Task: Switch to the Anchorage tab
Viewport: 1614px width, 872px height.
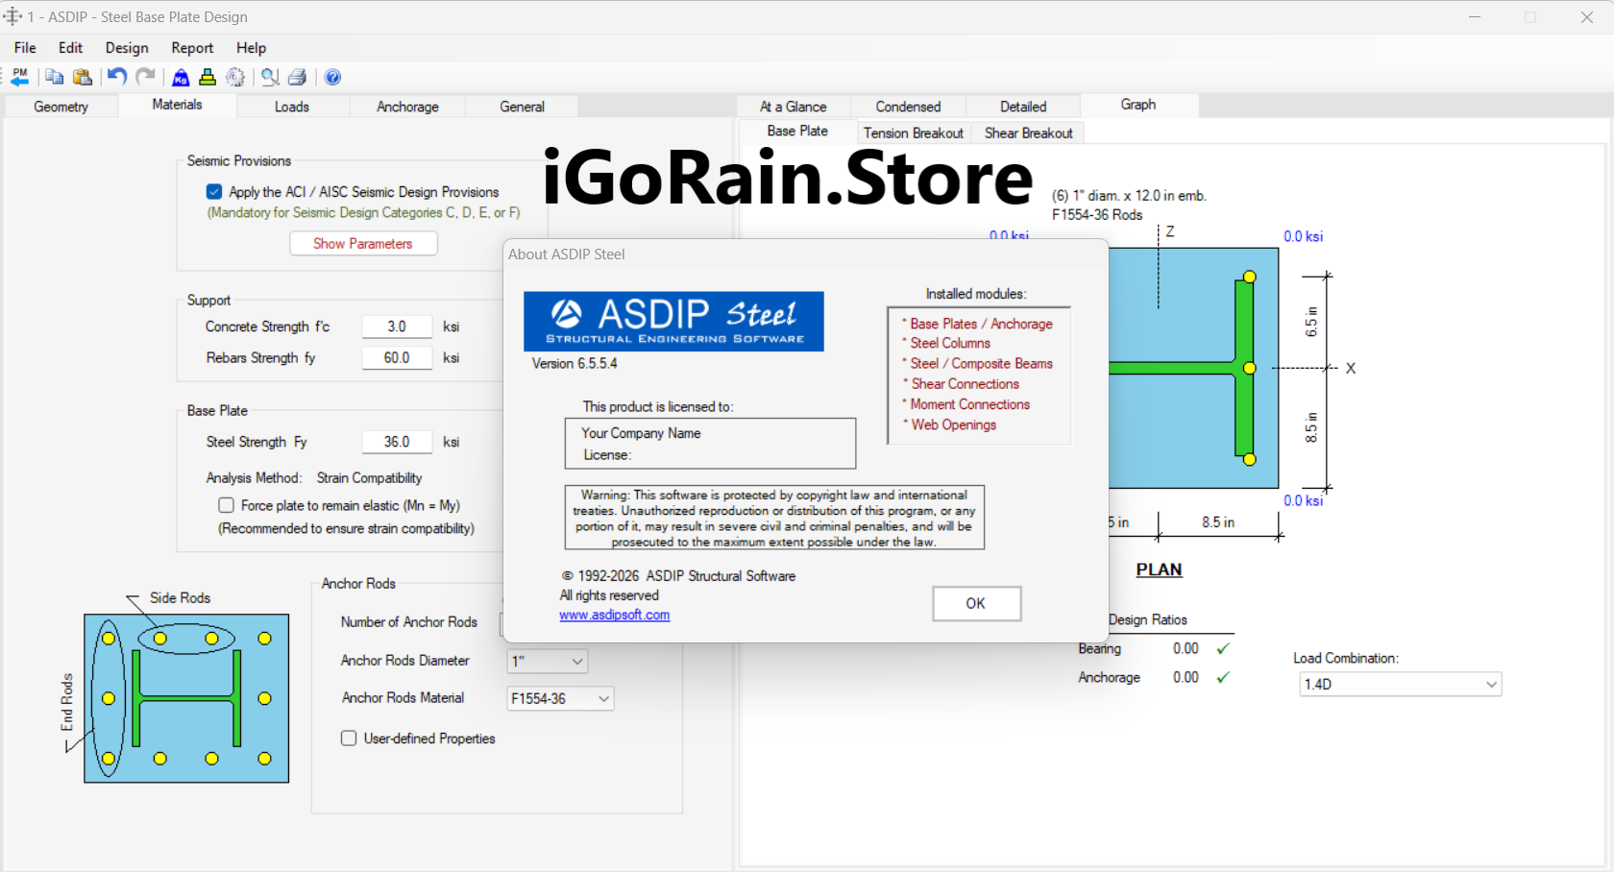Action: point(407,107)
